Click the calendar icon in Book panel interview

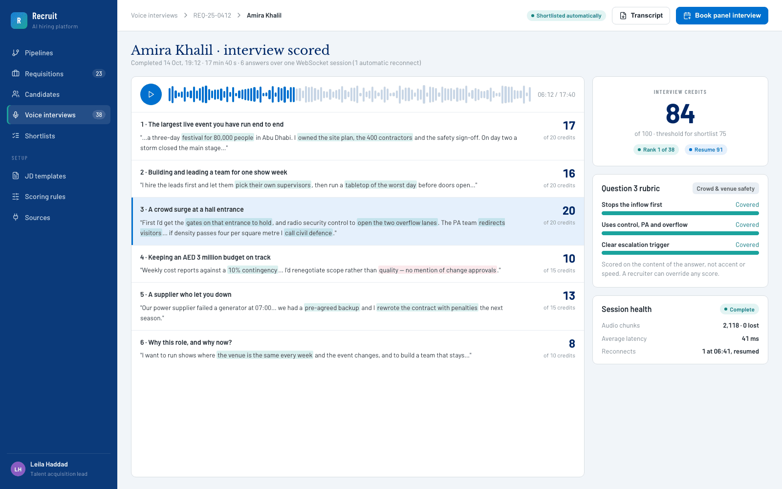point(687,16)
